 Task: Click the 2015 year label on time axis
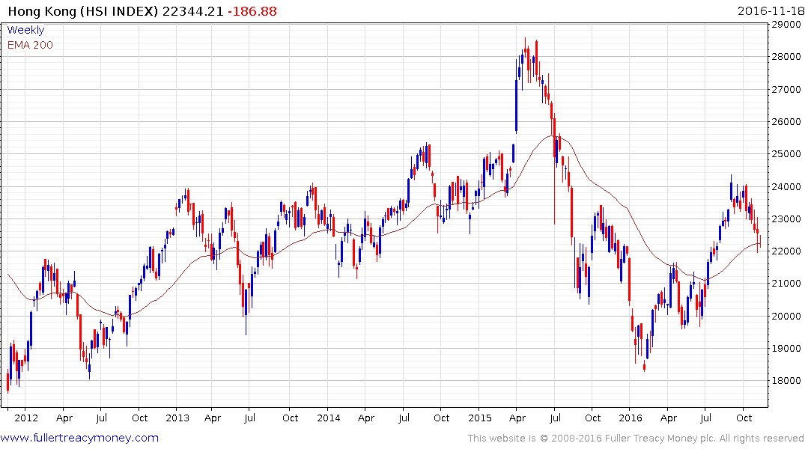coord(480,418)
